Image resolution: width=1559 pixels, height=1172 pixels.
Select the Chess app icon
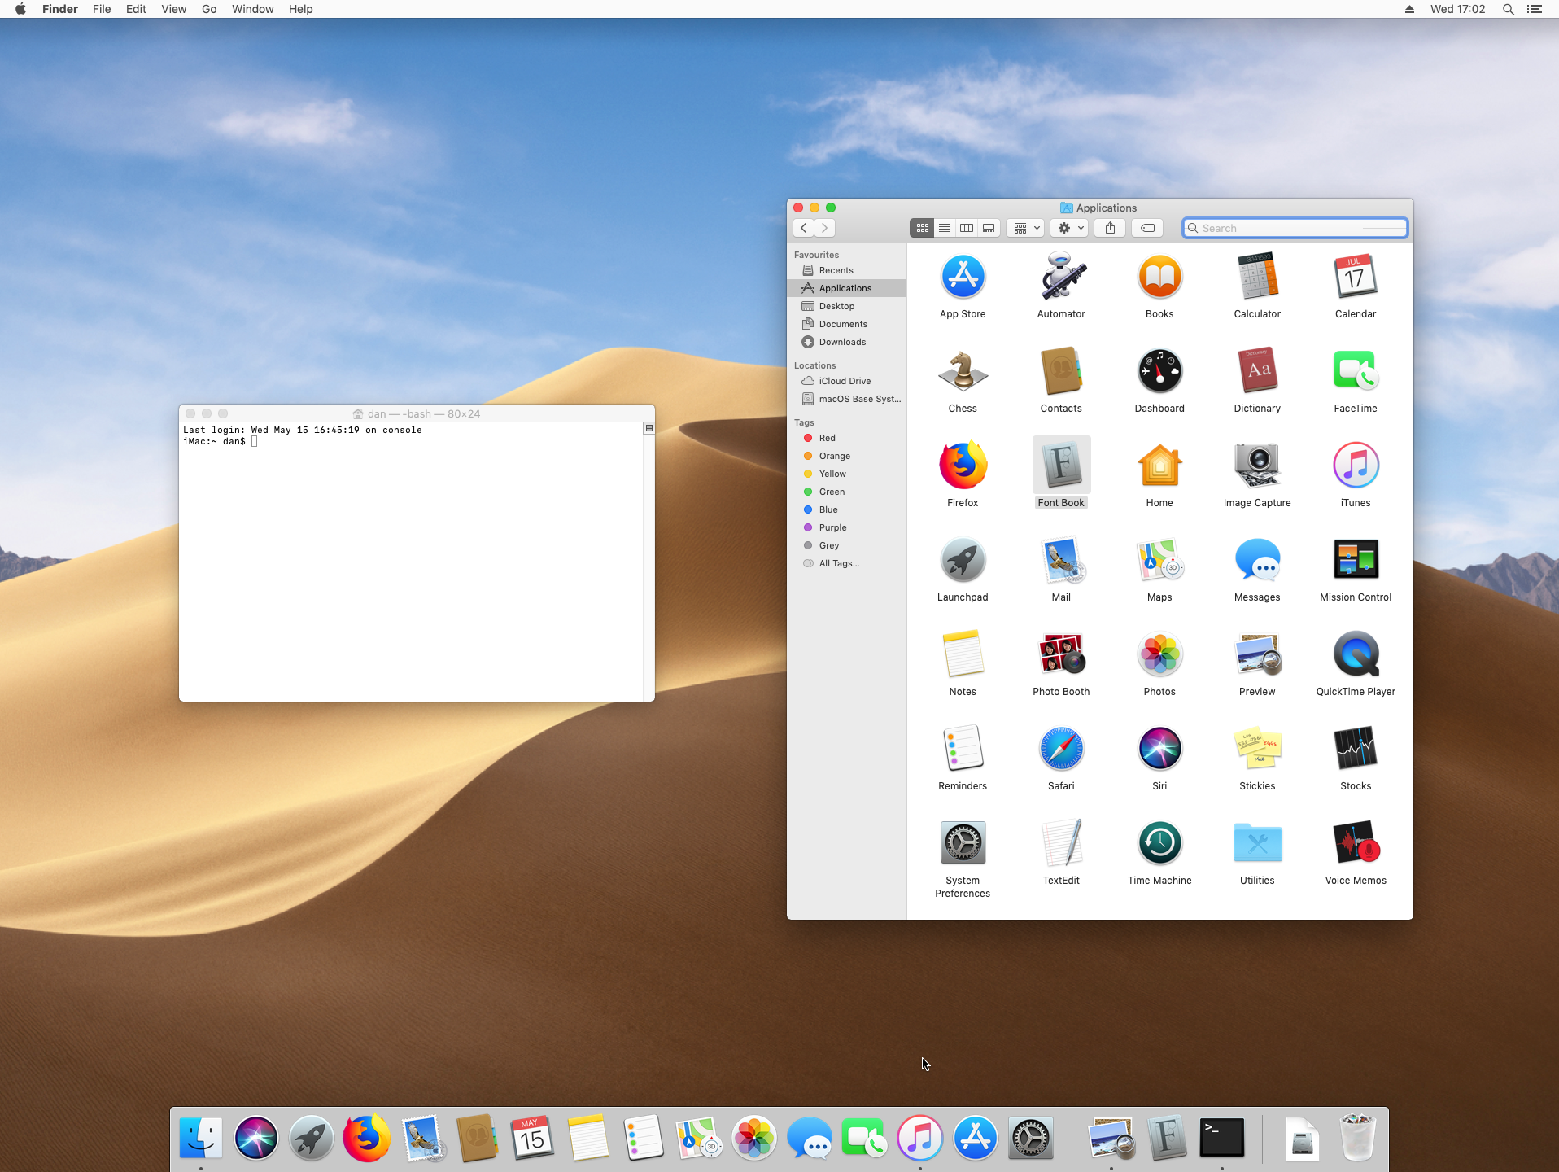point(963,372)
